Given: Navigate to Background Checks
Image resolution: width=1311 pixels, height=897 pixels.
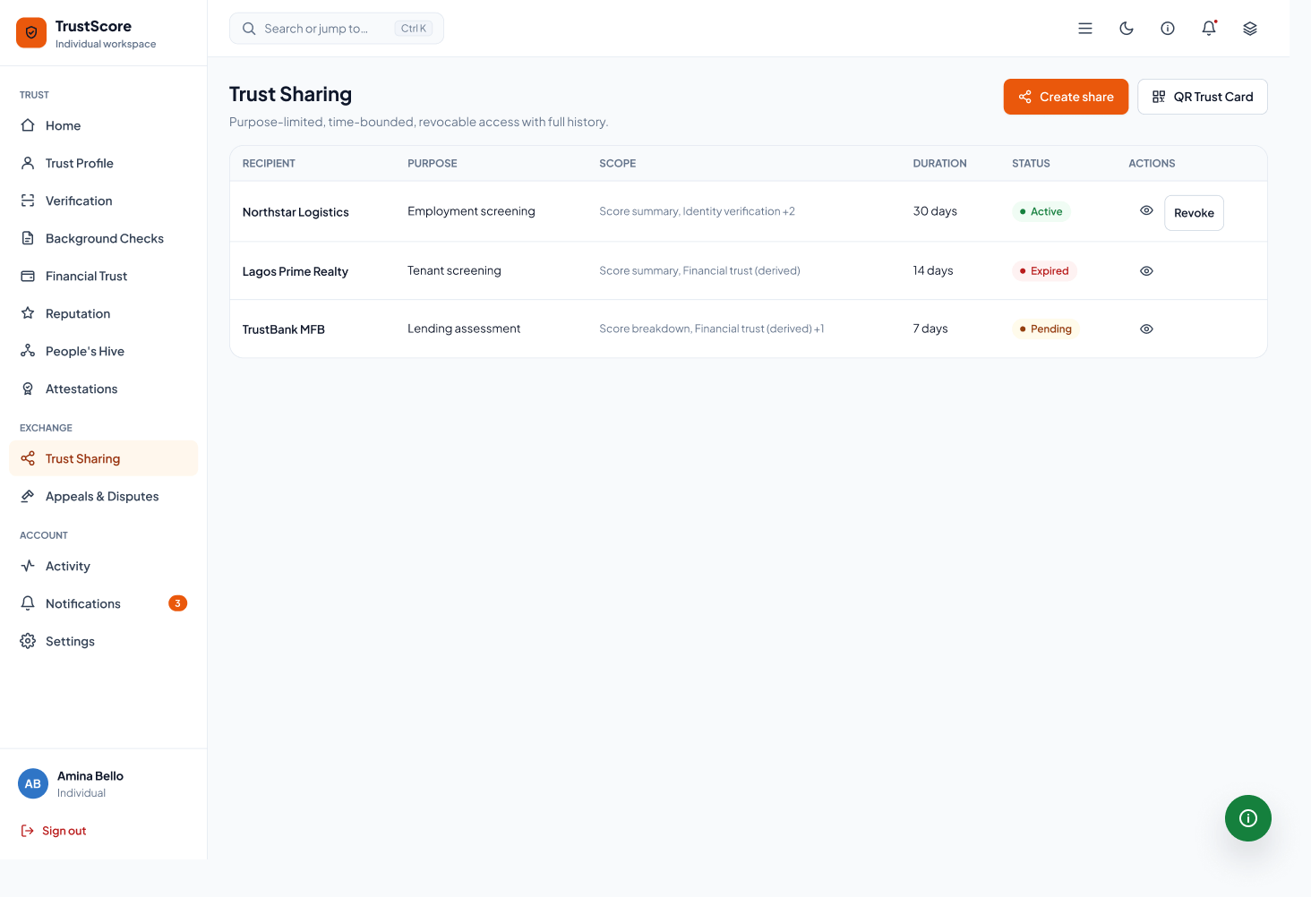Looking at the screenshot, I should [x=103, y=238].
